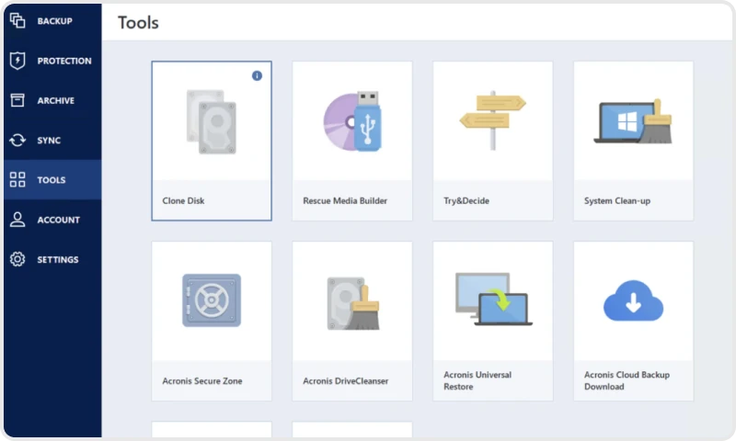The height and width of the screenshot is (441, 736).
Task: Go to the PROTECTION sidebar label
Action: point(64,61)
